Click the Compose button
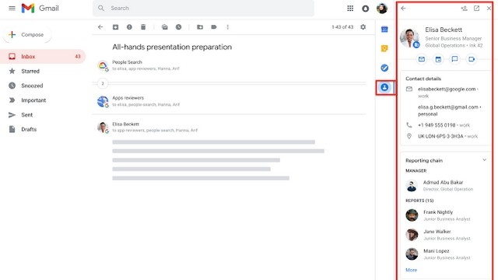This screenshot has height=280, width=498. [27, 34]
